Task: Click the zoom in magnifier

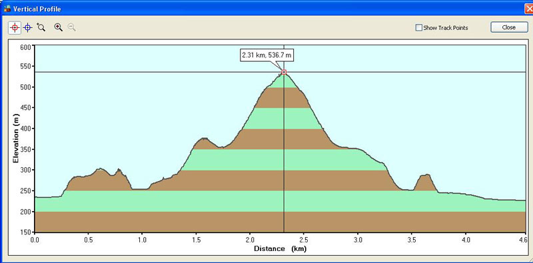Action: tap(59, 27)
